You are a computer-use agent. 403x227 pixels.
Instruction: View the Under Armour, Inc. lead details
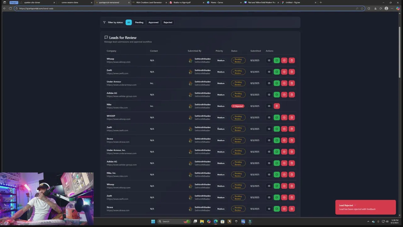pos(269,152)
